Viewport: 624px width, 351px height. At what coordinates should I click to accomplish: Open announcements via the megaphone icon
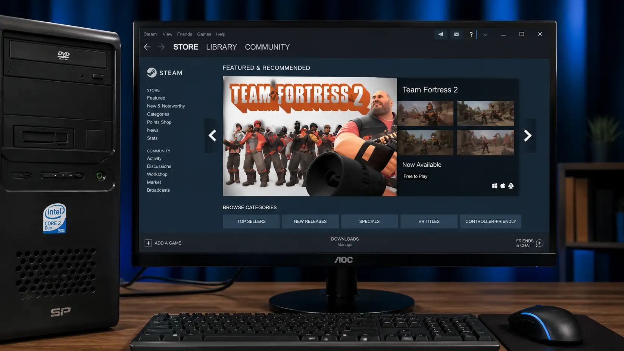tap(441, 34)
